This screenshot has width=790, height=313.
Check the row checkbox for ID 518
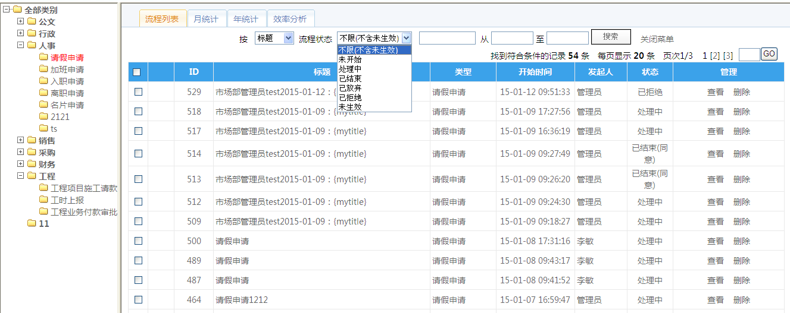(x=138, y=112)
